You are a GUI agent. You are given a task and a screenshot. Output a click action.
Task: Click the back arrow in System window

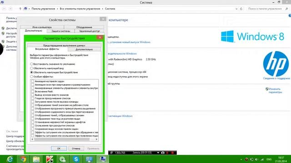[4, 9]
